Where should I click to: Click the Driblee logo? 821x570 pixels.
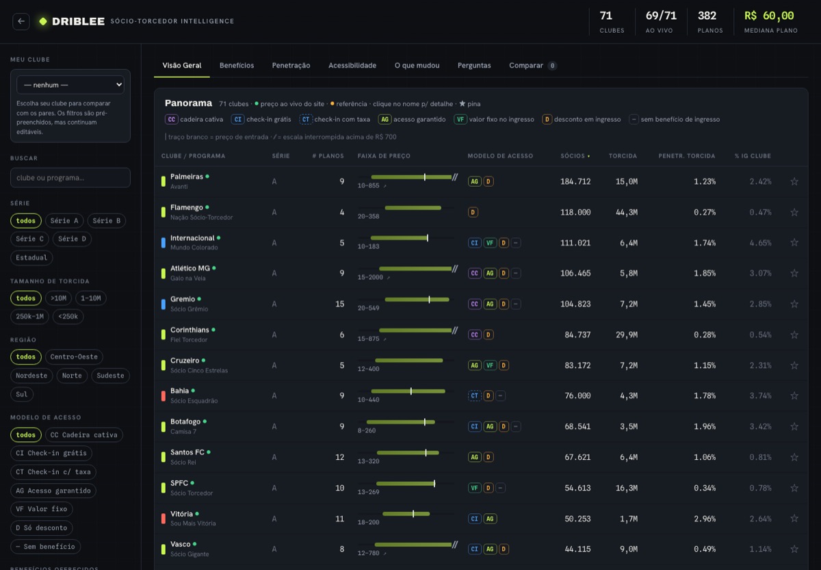[x=72, y=21]
